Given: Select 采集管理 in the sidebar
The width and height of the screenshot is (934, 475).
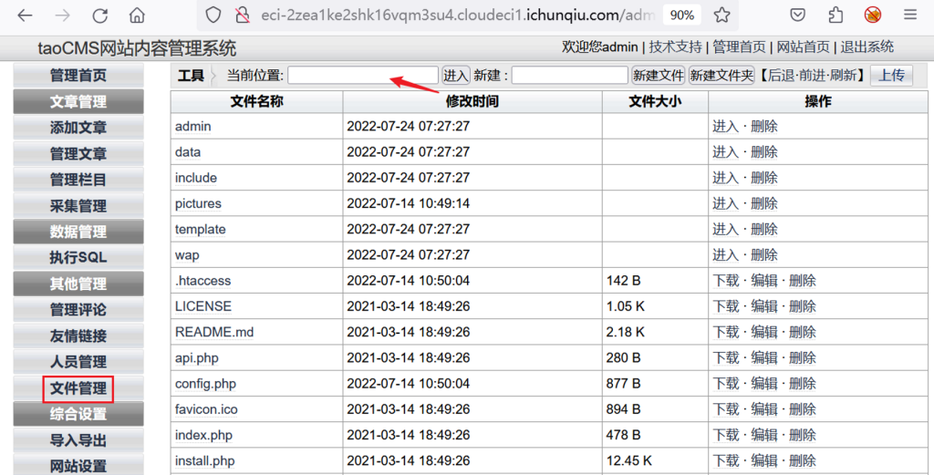Looking at the screenshot, I should 78,206.
